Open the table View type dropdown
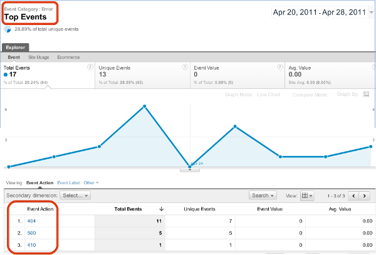Viewport: 376px width, 255px height. tap(307, 196)
